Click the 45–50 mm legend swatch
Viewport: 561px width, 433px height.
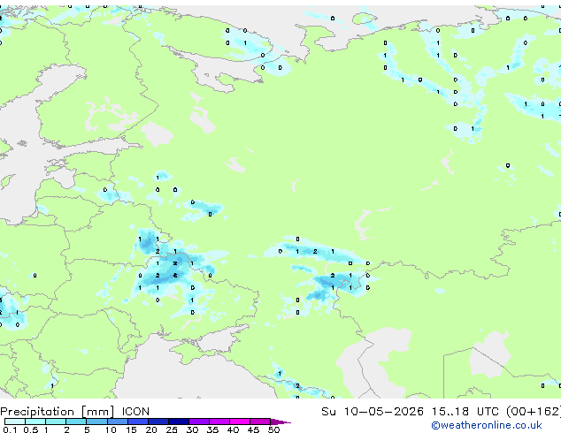coord(260,422)
